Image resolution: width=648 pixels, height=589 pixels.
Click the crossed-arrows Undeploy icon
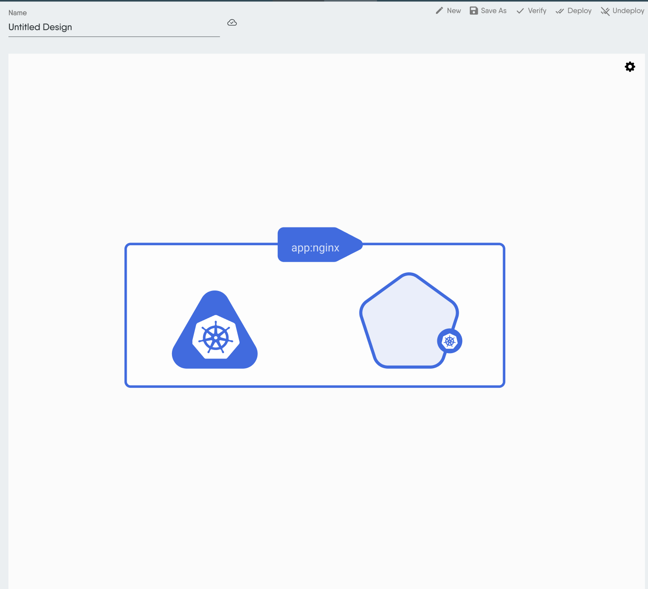605,11
